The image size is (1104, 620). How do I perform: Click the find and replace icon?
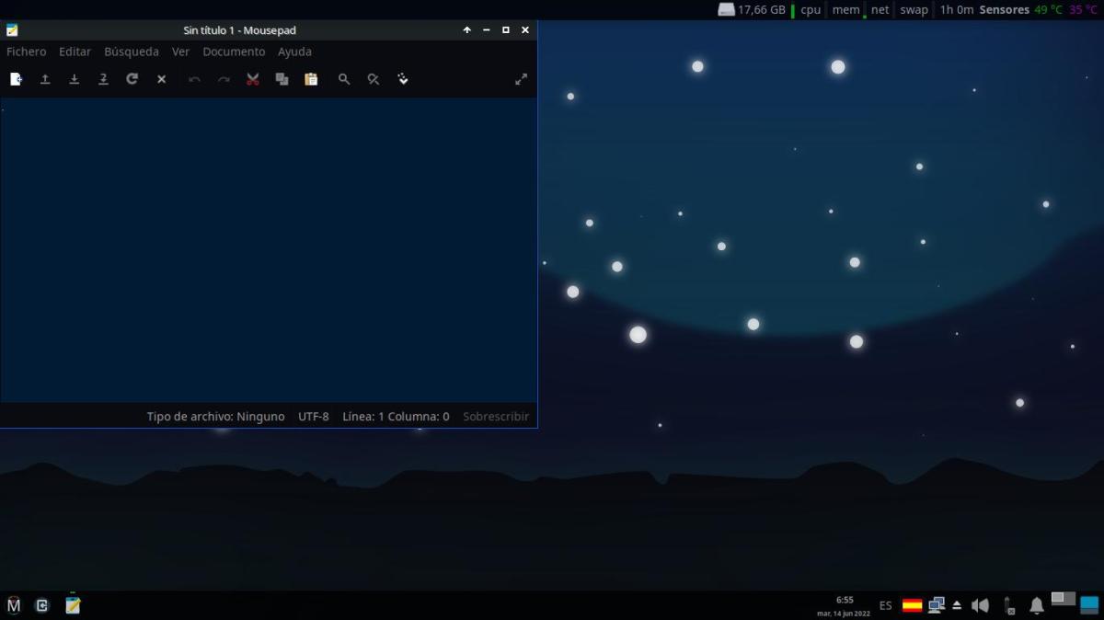coord(374,80)
